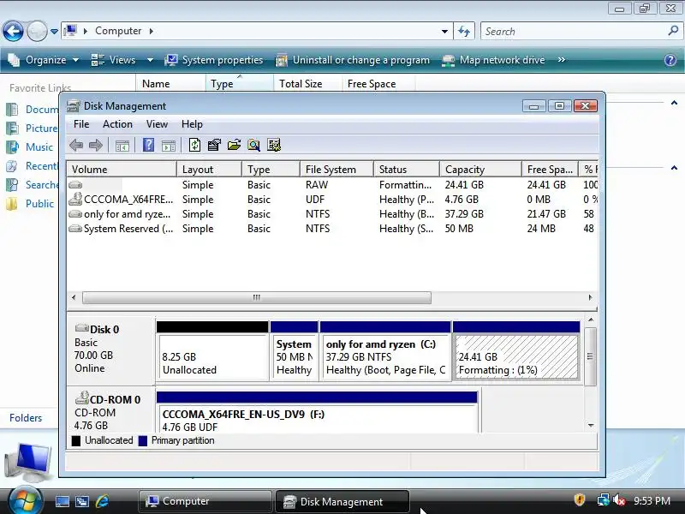This screenshot has width=685, height=514.
Task: Click the Forward arrow in Disk Management toolbar
Action: 96,145
